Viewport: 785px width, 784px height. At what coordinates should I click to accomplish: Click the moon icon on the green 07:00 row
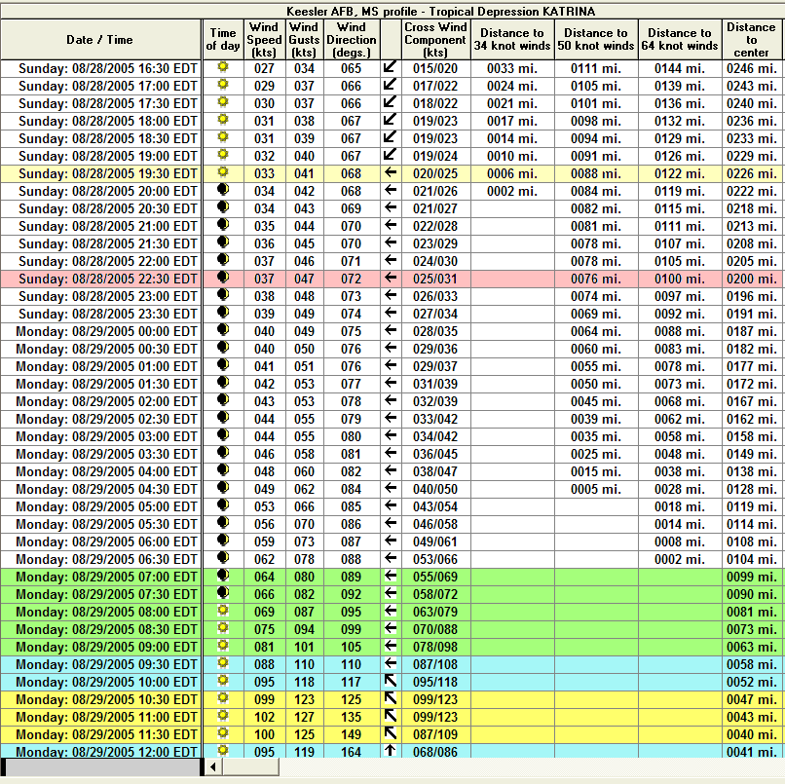(224, 578)
